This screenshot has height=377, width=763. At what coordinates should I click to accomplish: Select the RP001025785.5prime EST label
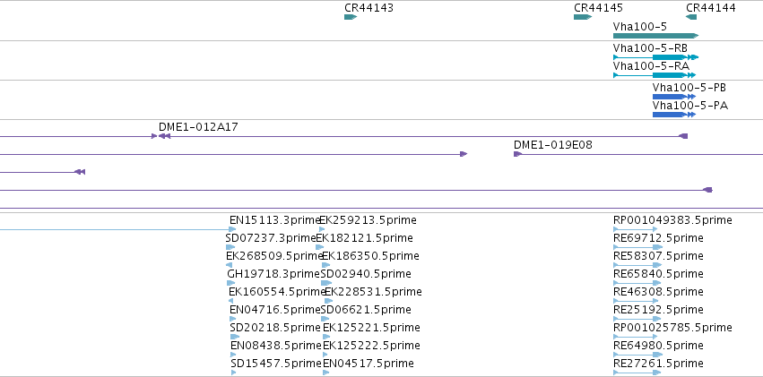(x=672, y=328)
